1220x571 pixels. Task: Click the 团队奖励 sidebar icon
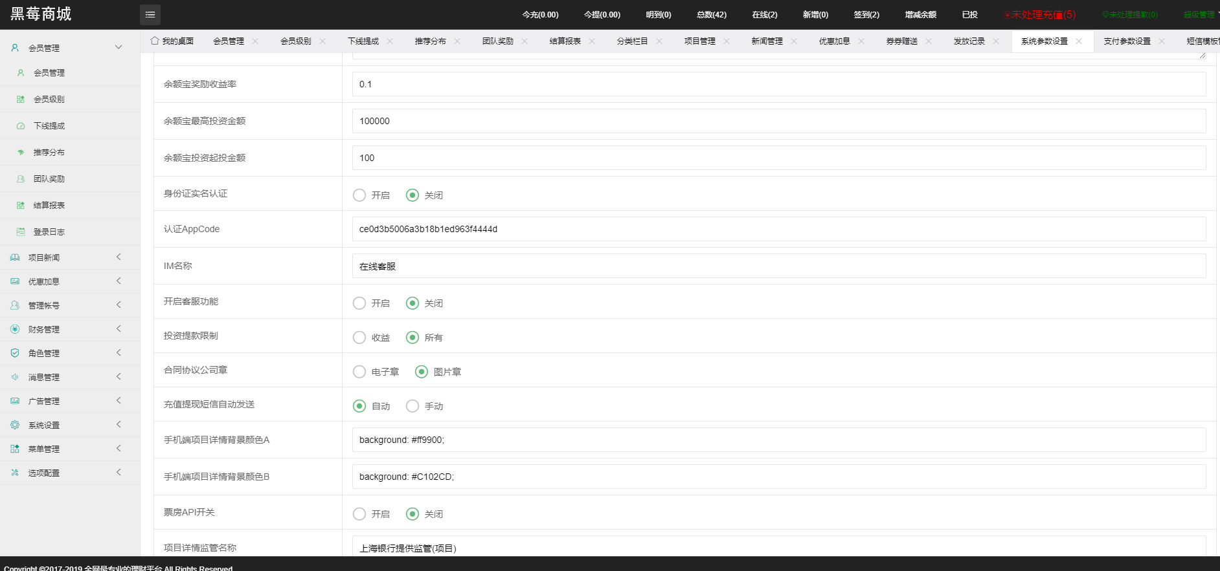coord(21,179)
